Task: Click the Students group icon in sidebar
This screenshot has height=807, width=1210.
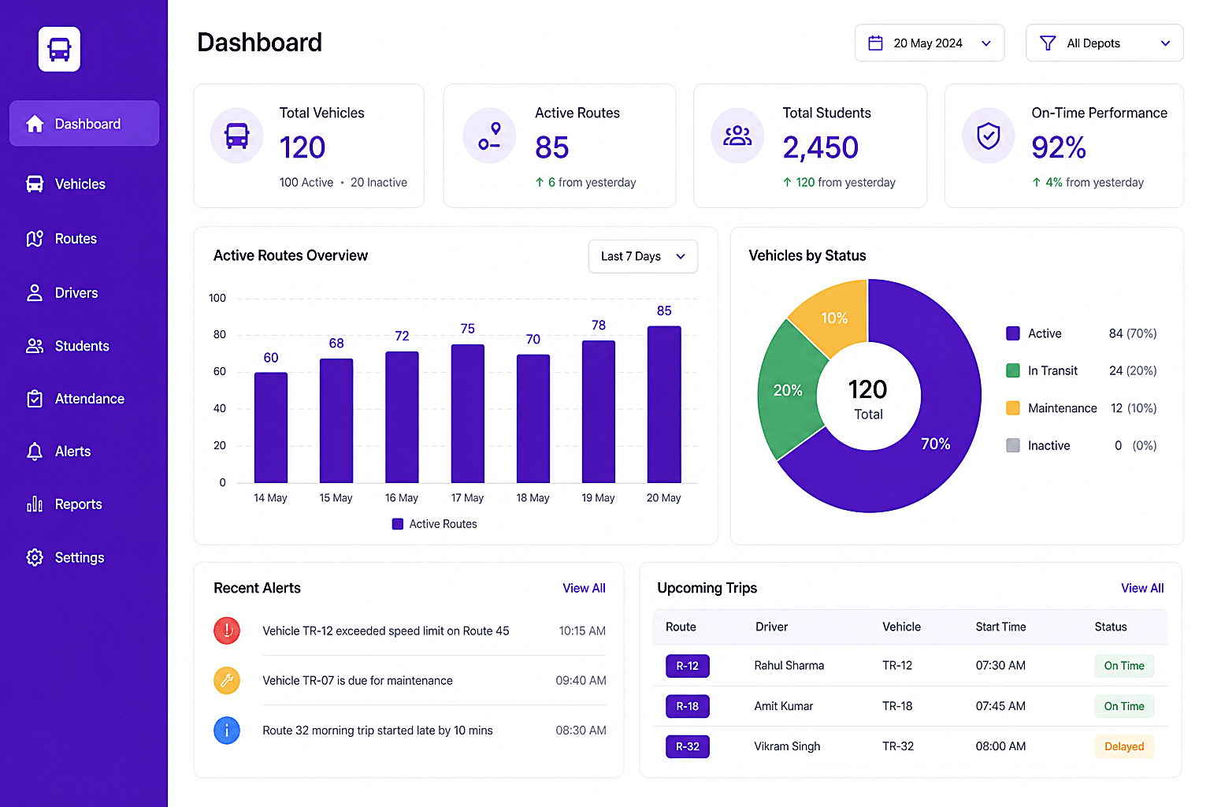Action: tap(35, 346)
